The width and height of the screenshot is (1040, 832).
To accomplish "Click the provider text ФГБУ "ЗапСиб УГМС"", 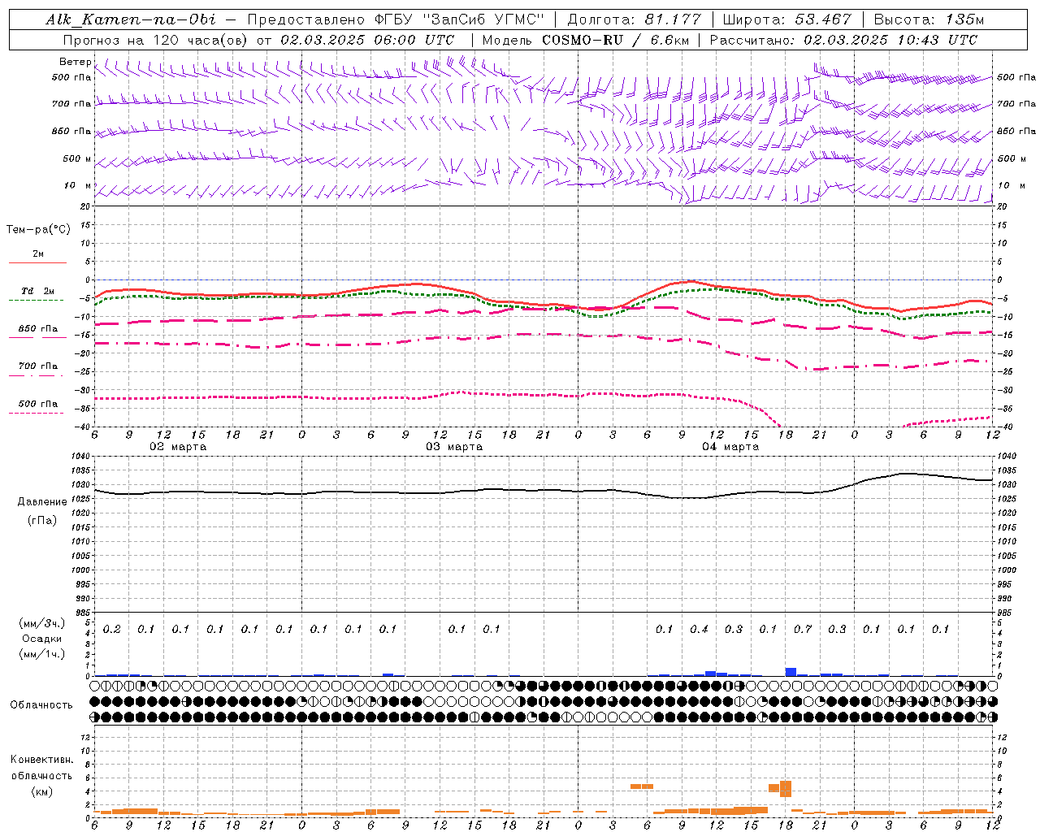I will (460, 19).
